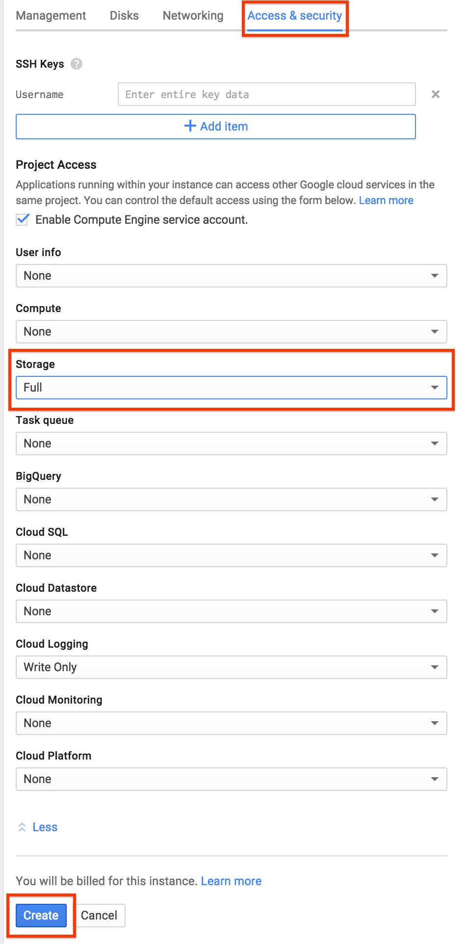The image size is (469, 945).
Task: Open the Compute access dropdown
Action: 232,332
